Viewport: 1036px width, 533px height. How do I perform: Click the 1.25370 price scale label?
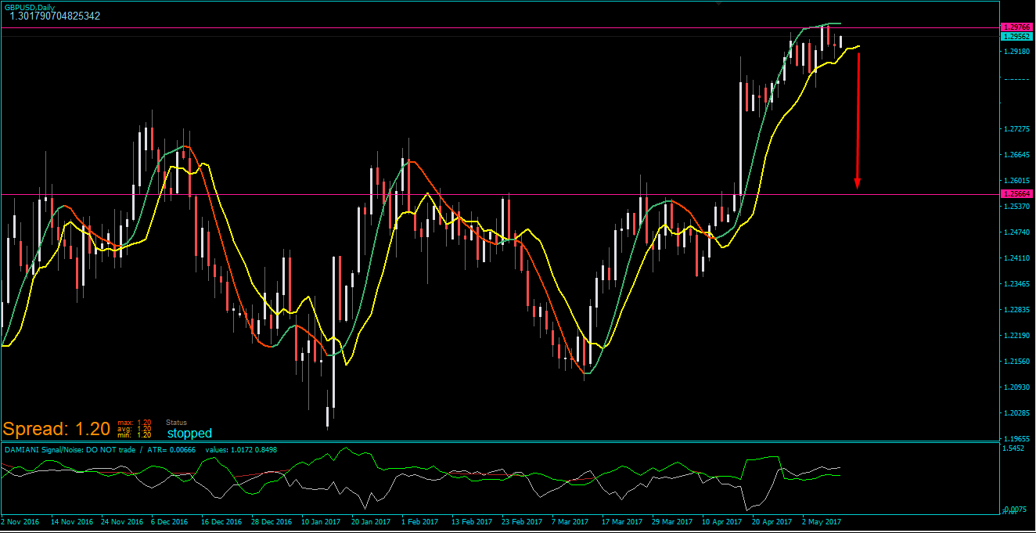click(x=1016, y=207)
